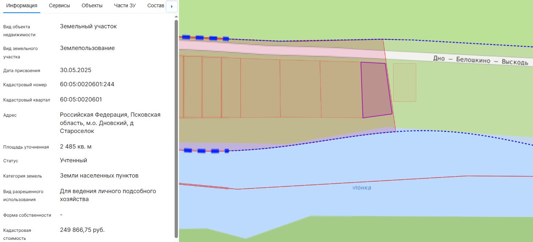The height and width of the screenshot is (242, 533).
Task: Click the small pale parcel beside the highlighted one
Action: coord(404,83)
